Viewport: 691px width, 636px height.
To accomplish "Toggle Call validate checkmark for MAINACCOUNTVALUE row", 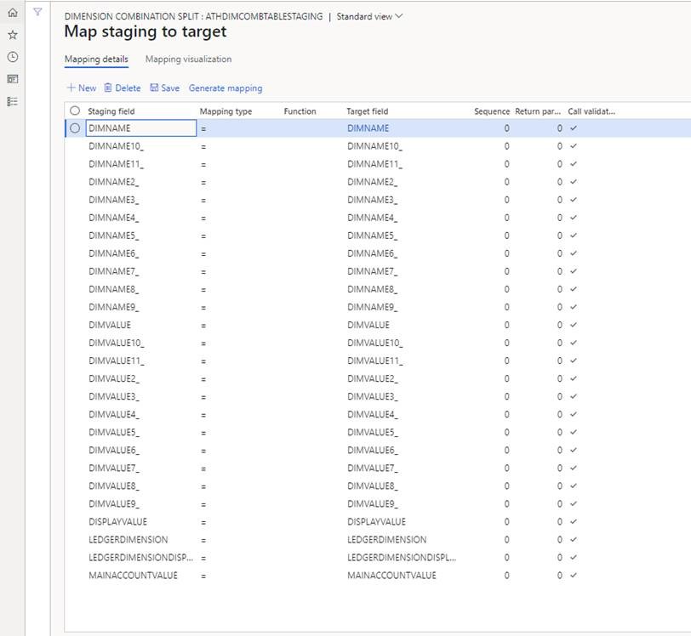I will (x=574, y=576).
